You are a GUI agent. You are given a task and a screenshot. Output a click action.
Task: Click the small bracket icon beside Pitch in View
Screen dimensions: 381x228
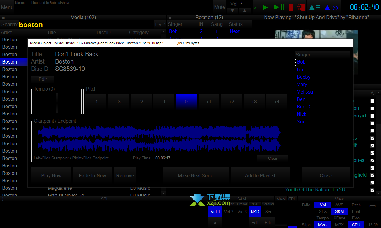[372, 205]
